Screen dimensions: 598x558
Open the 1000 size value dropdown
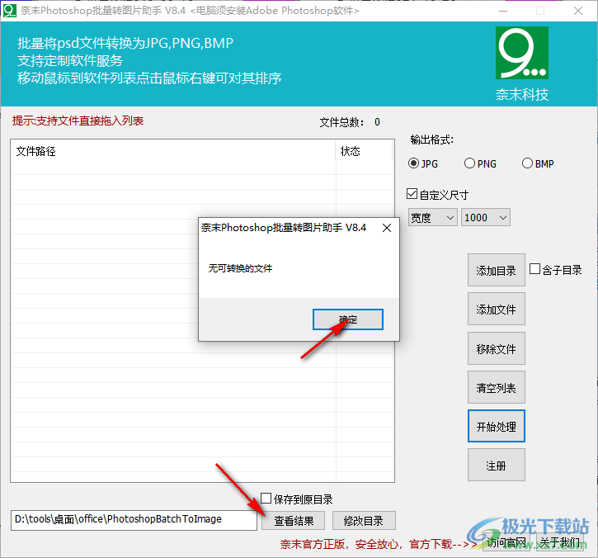tap(485, 218)
